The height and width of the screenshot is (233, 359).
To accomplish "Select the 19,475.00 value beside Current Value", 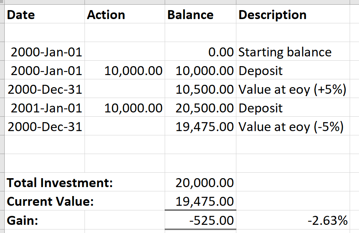I will point(201,201).
